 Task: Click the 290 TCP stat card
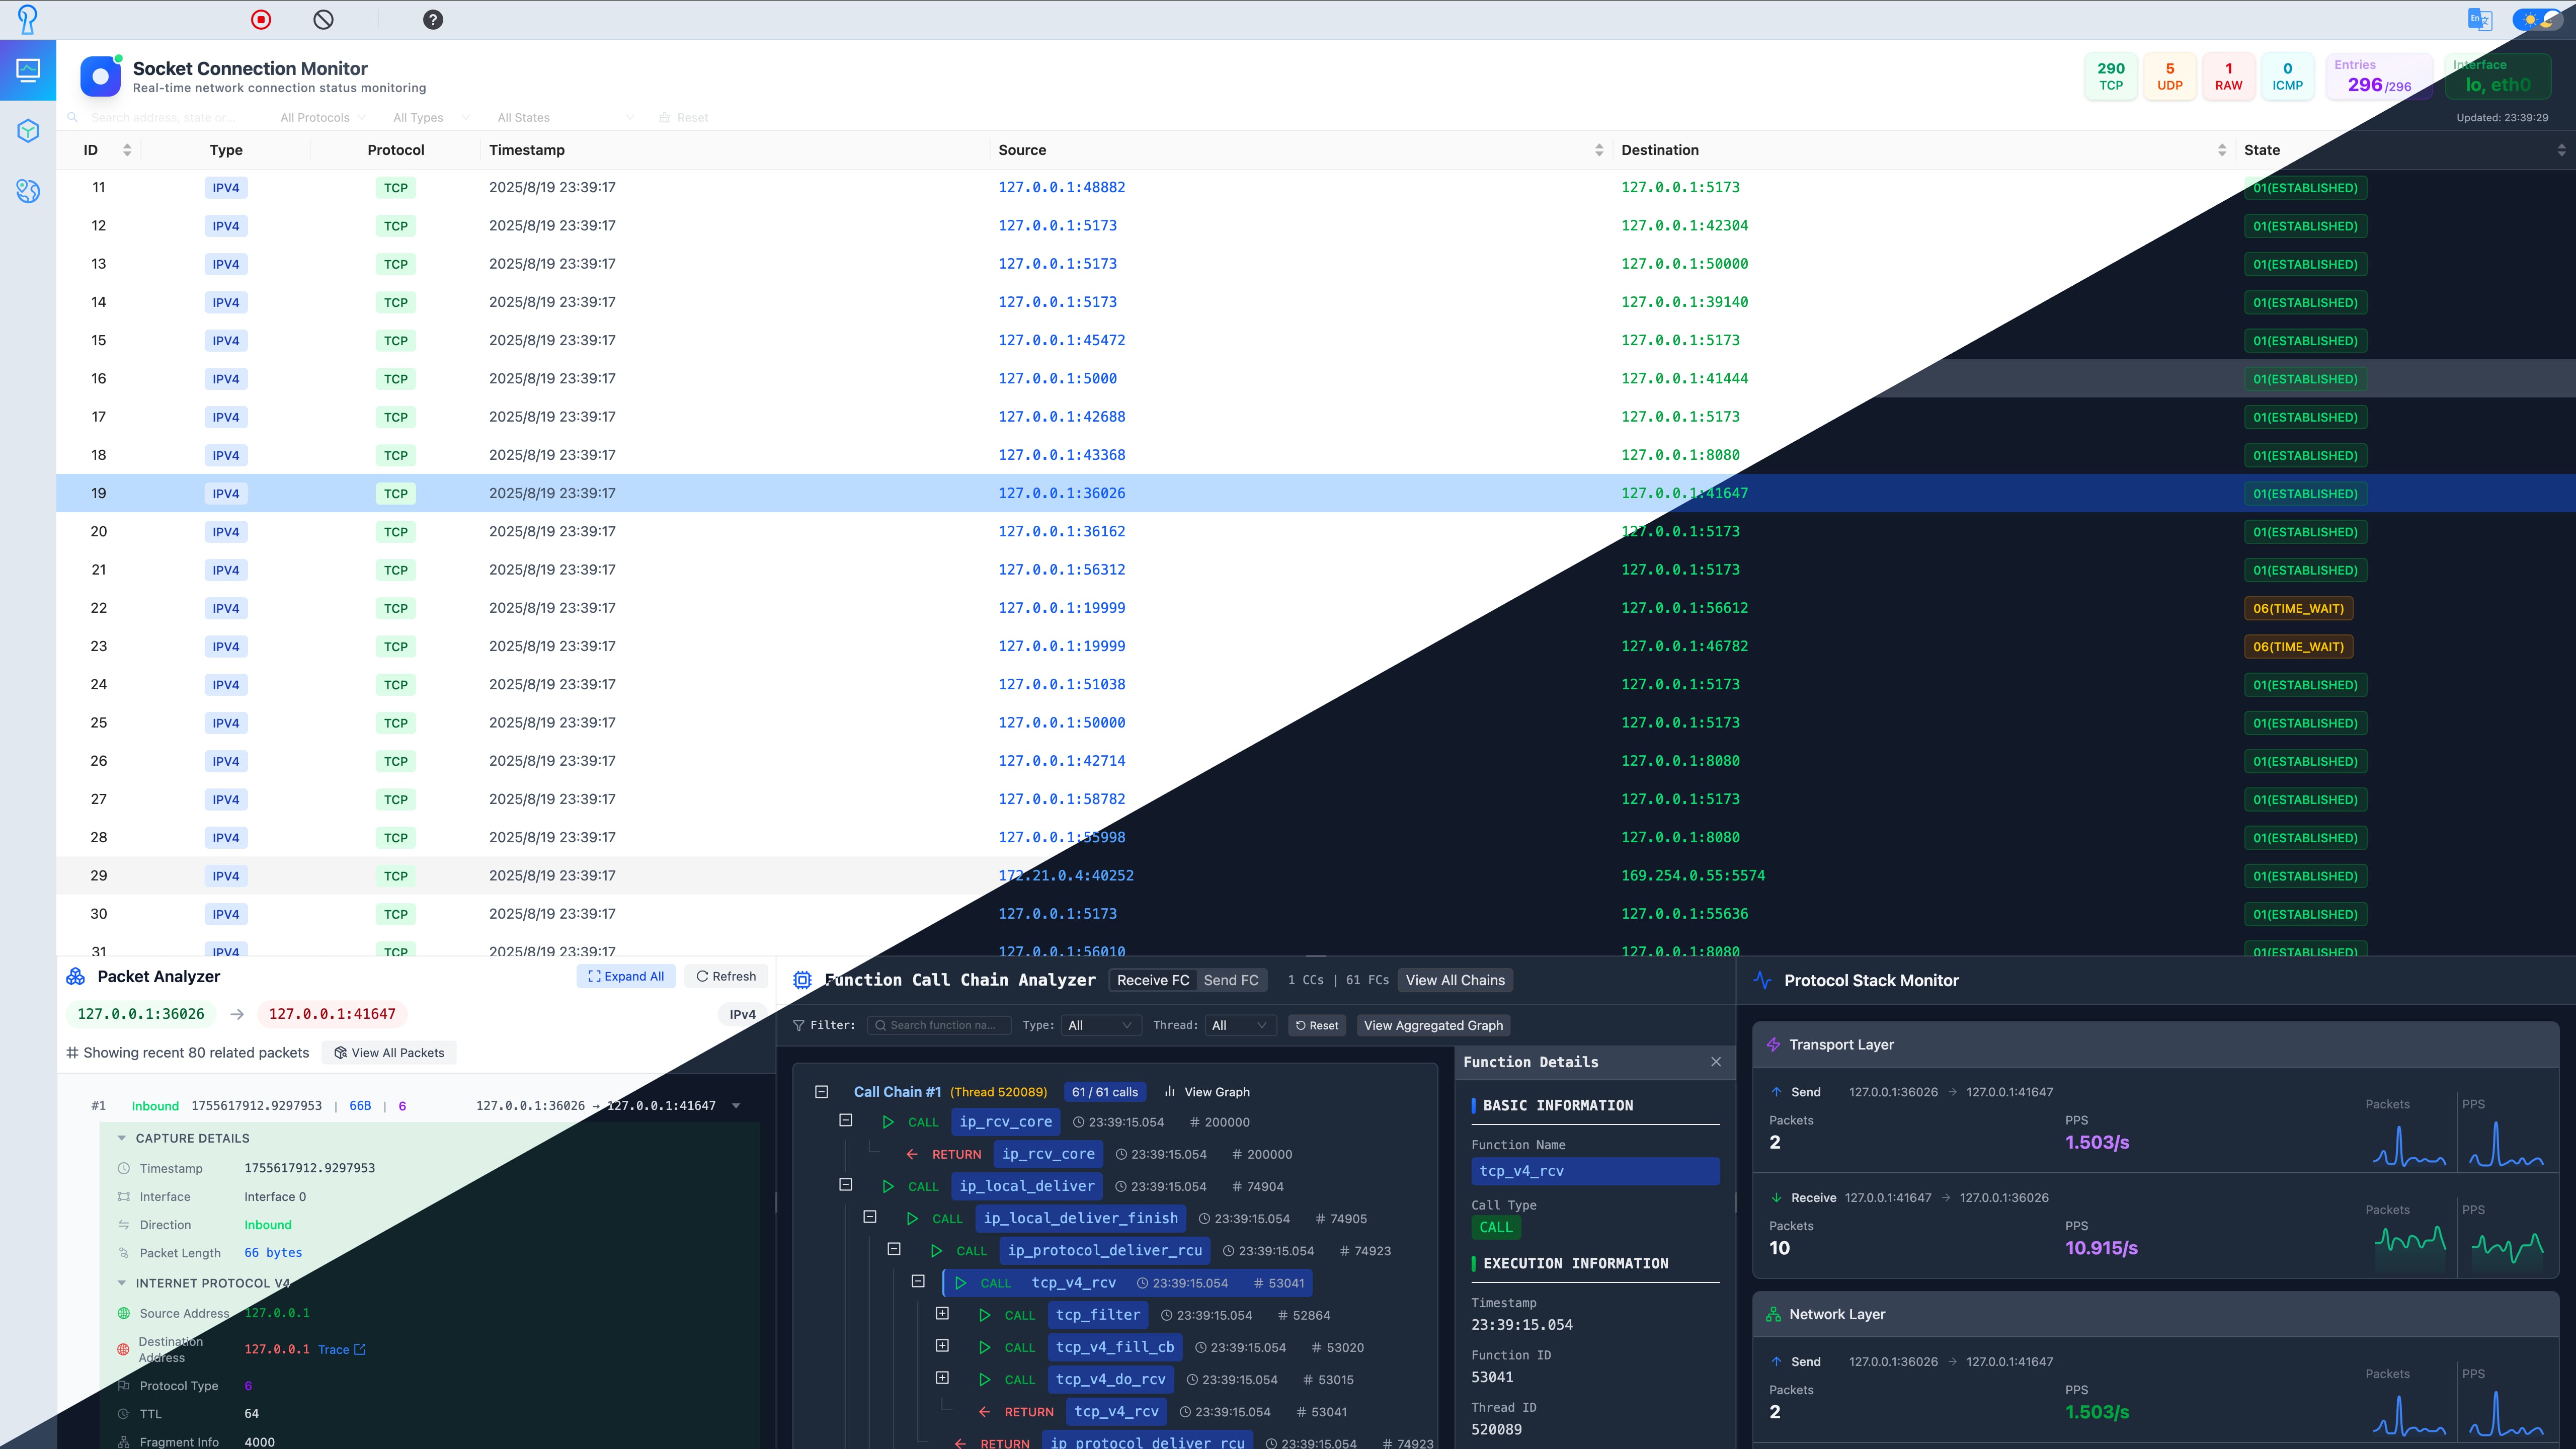[x=2111, y=76]
